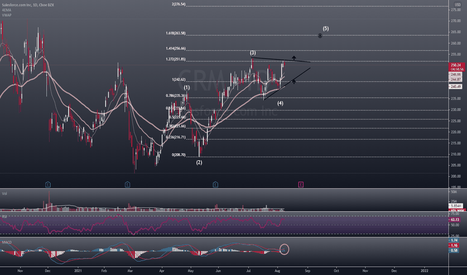Viewport: 467px width, 275px height.
Task: Click the 0(208.70) Fibonacci level label
Action: [179, 155]
